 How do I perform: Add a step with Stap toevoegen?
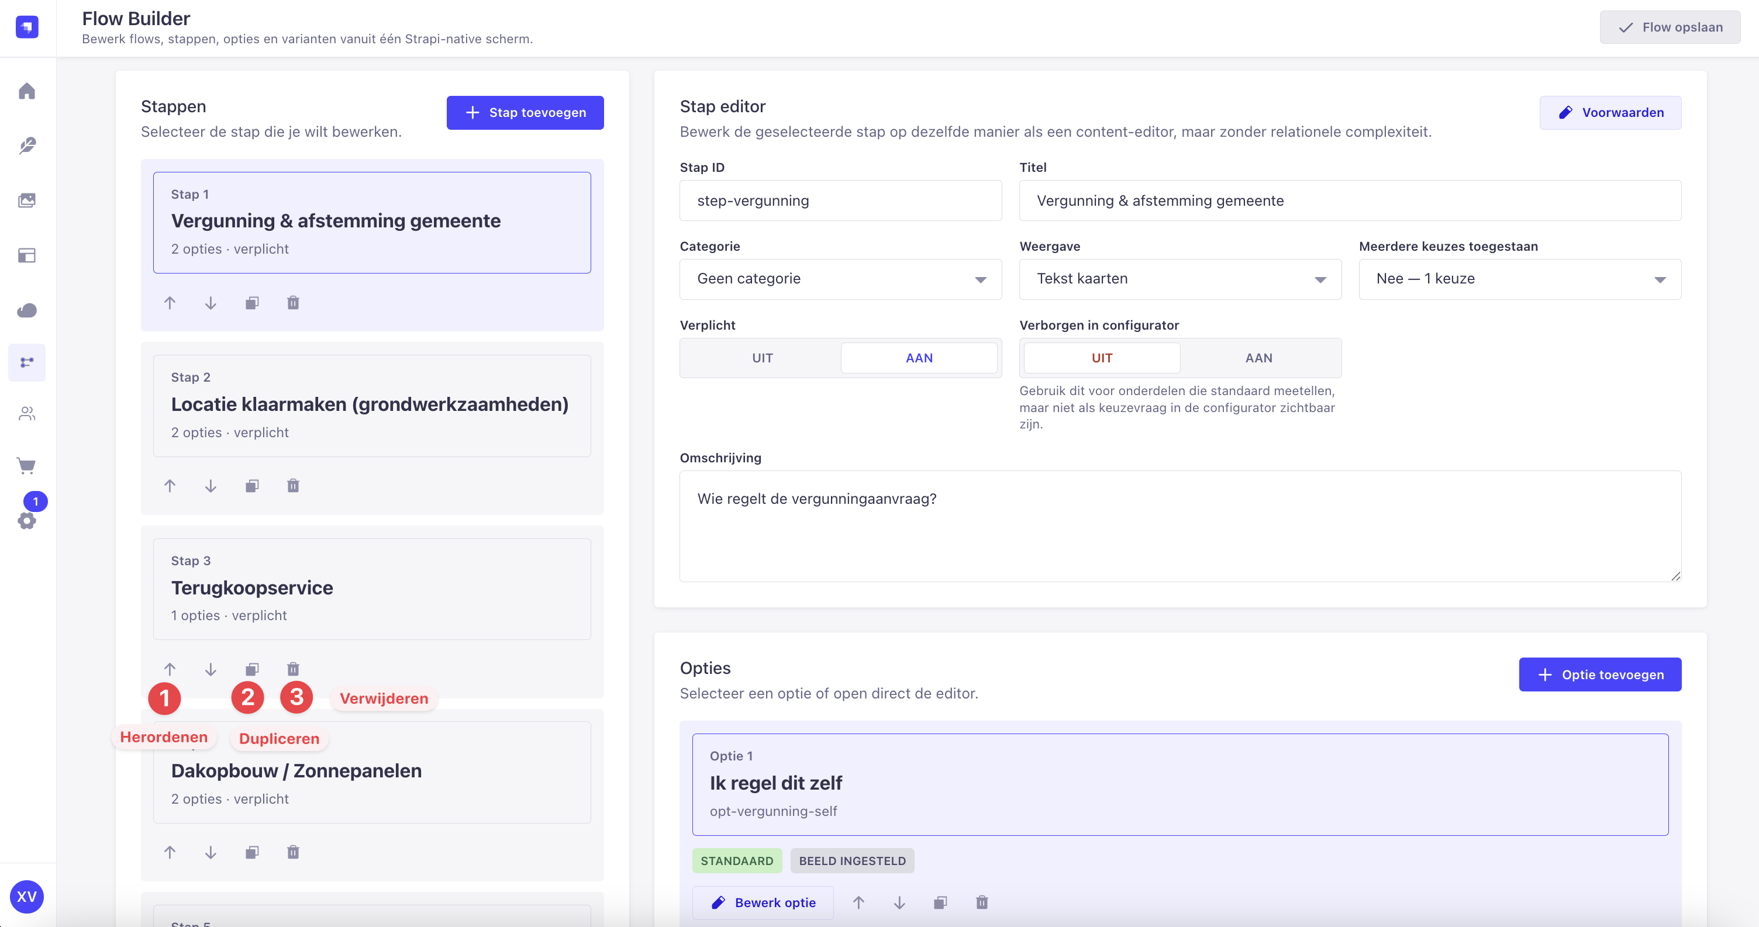(x=525, y=113)
